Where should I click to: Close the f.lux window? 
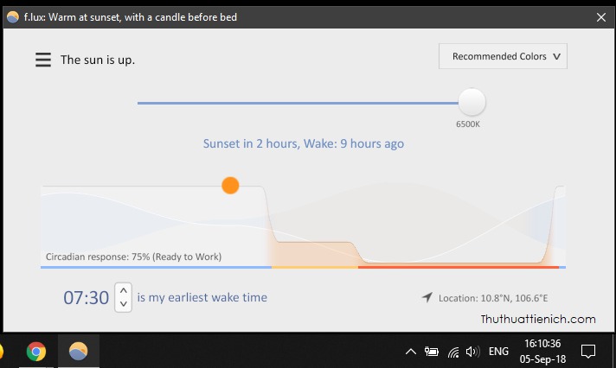click(600, 17)
